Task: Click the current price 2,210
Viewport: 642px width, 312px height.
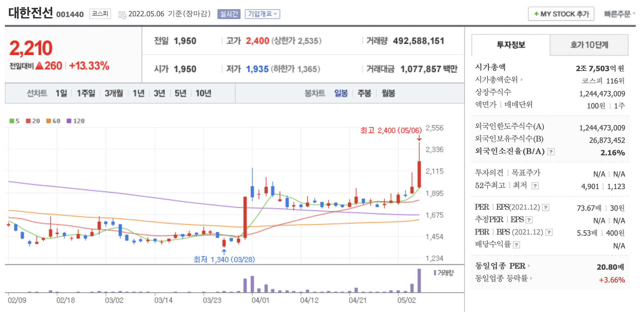Action: pyautogui.click(x=31, y=48)
